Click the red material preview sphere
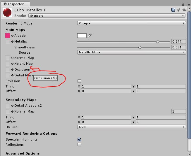This screenshot has width=191, height=156. click(7, 13)
